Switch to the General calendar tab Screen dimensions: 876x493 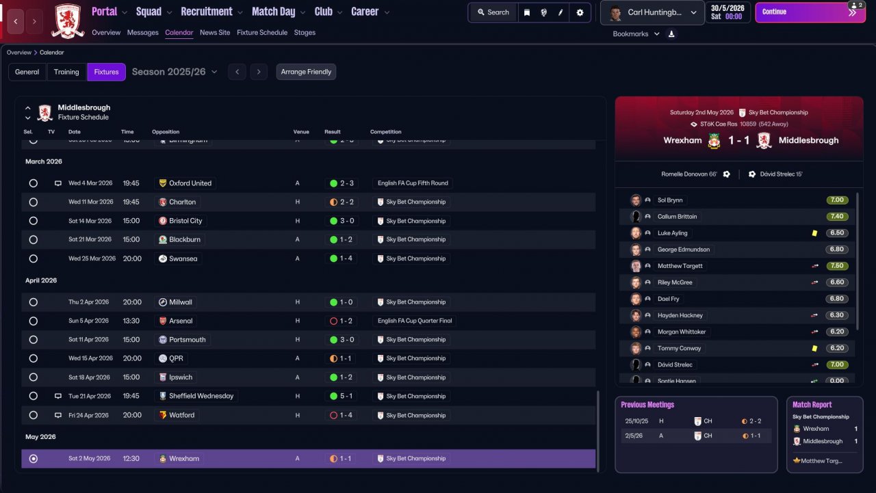(x=27, y=72)
